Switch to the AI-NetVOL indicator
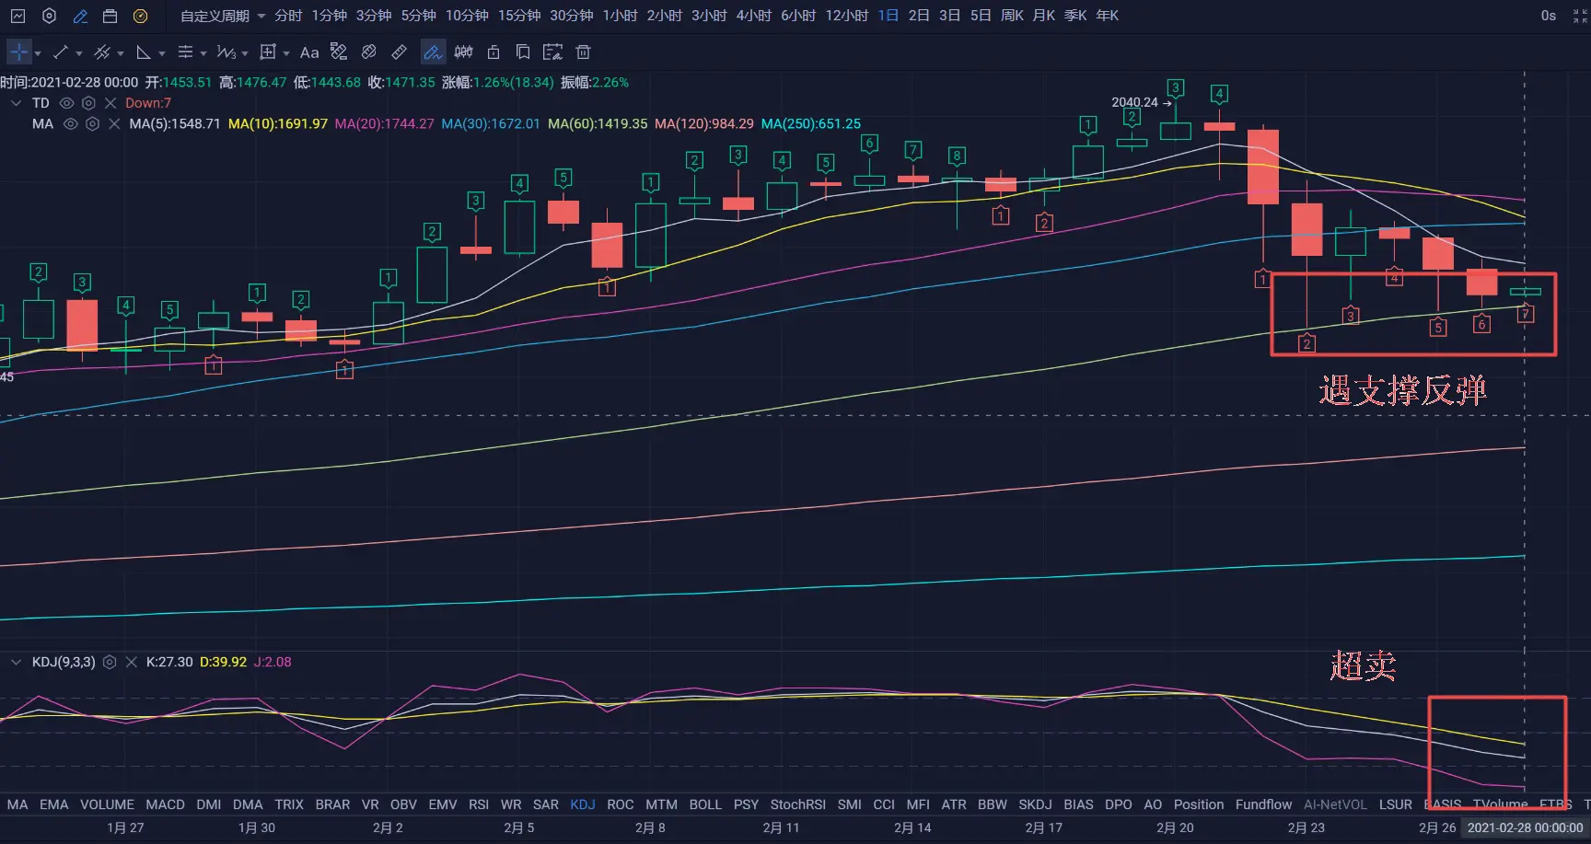The width and height of the screenshot is (1591, 844). [x=1335, y=804]
